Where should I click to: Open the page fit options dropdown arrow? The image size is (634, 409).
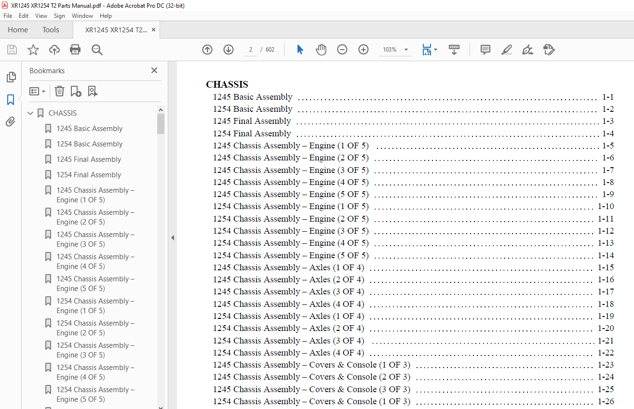435,50
